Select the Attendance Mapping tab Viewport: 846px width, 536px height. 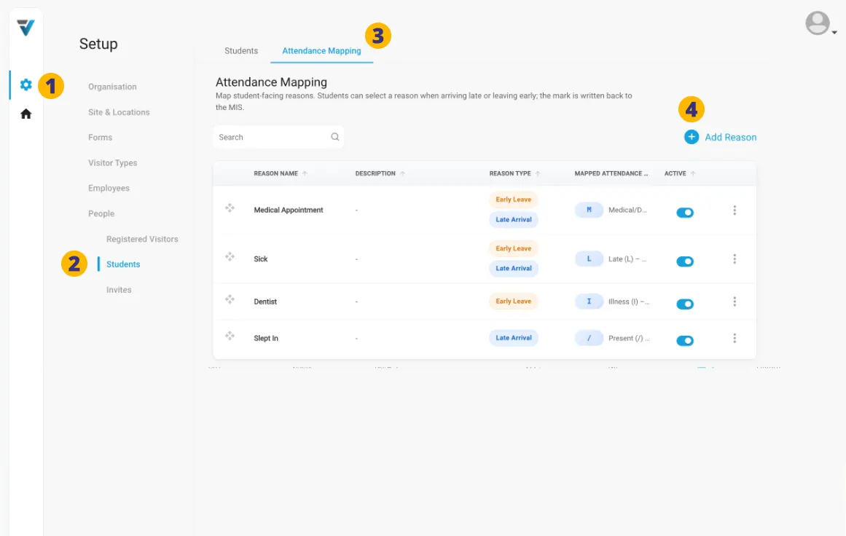(x=321, y=51)
